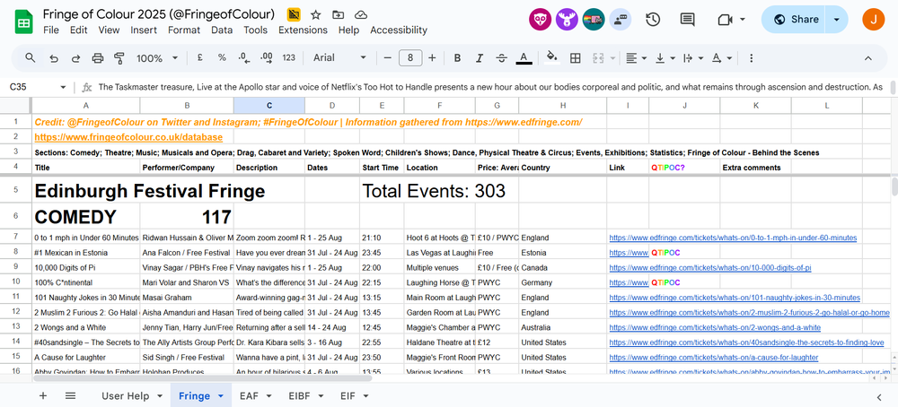Open the Share options dropdown arrow
898x407 pixels.
coord(837,20)
